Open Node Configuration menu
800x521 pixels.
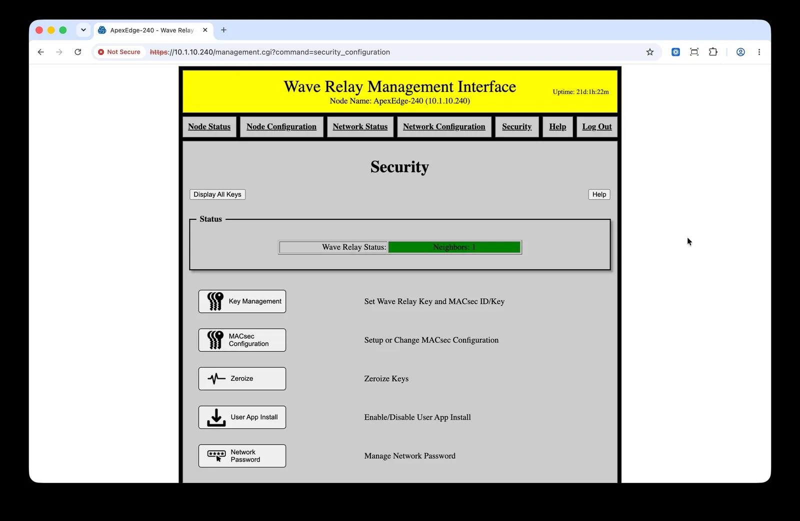[281, 127]
